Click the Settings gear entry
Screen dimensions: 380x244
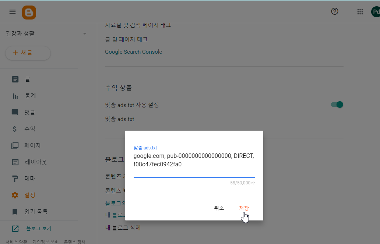(15, 195)
